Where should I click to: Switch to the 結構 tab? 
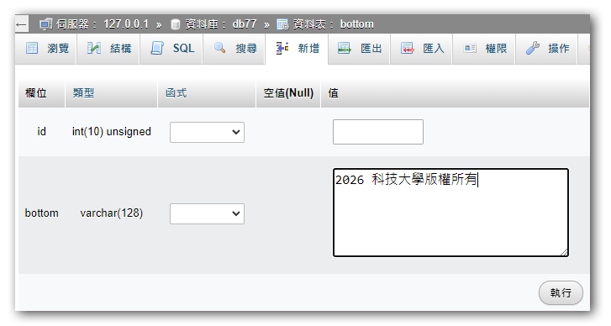[108, 49]
